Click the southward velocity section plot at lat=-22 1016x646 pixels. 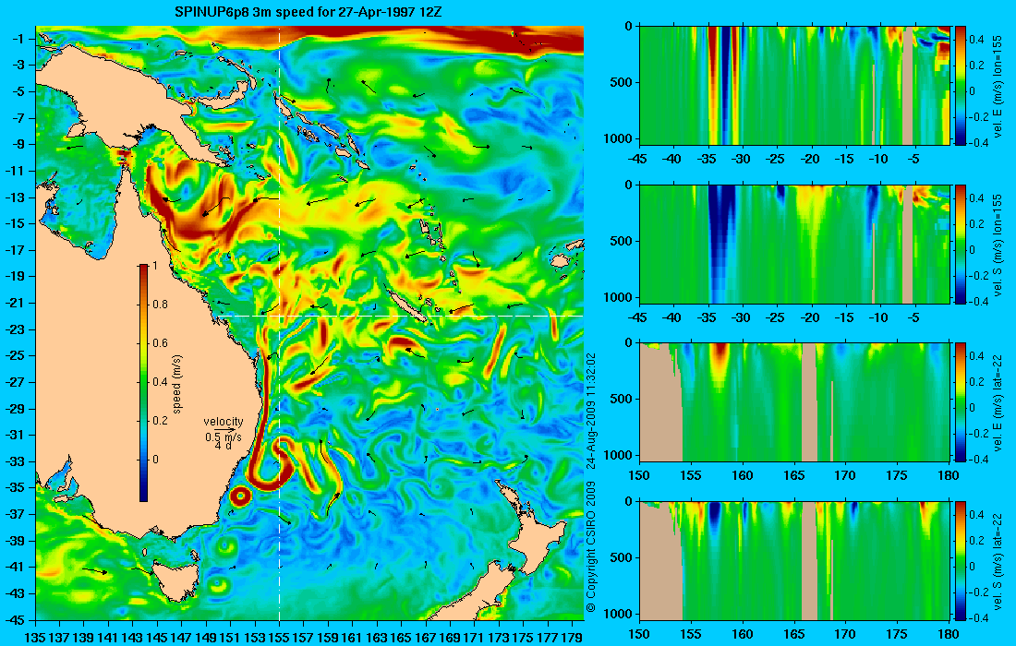click(x=794, y=560)
